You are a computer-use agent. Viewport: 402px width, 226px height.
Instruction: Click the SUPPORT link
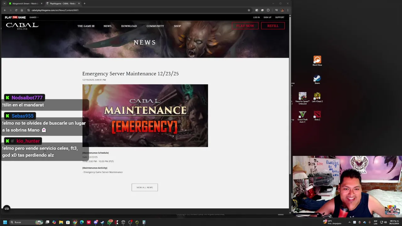pyautogui.click(x=280, y=17)
